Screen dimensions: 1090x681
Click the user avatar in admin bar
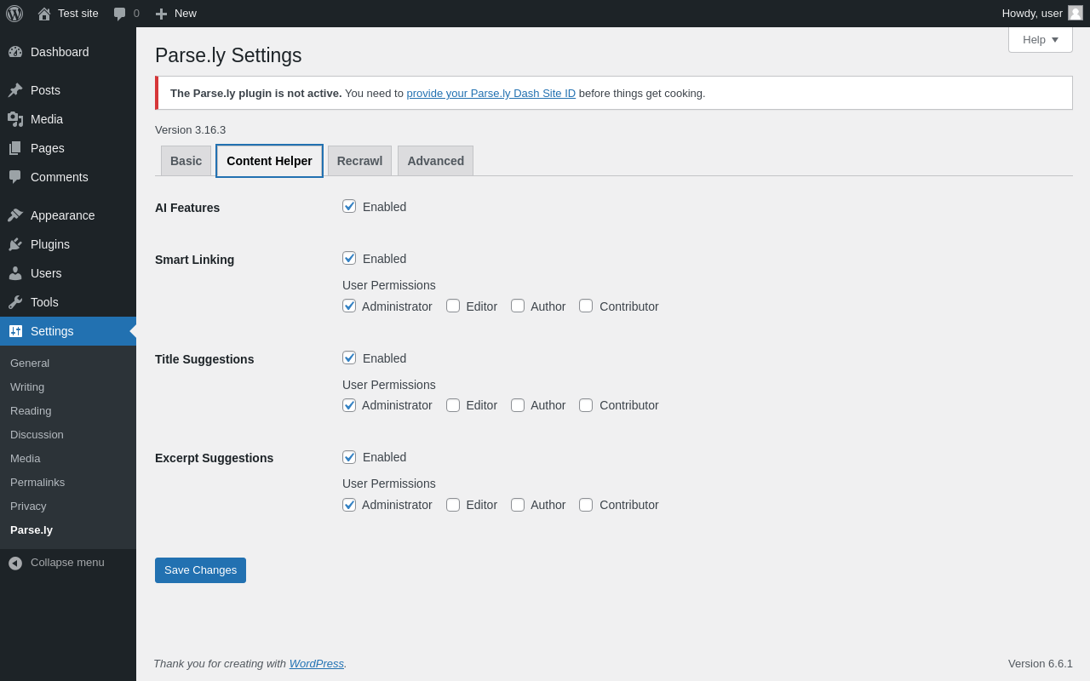click(1076, 14)
